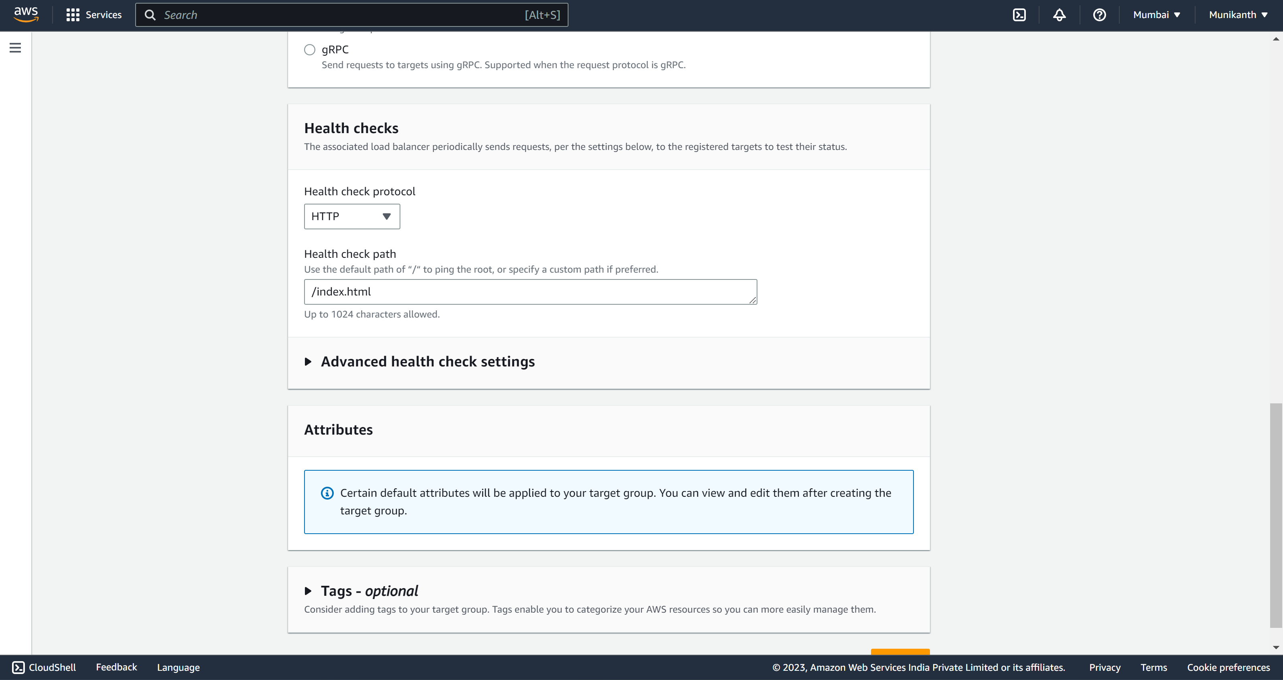The height and width of the screenshot is (680, 1283).
Task: Click the page vertical scrollbar thumb
Action: (x=1275, y=515)
